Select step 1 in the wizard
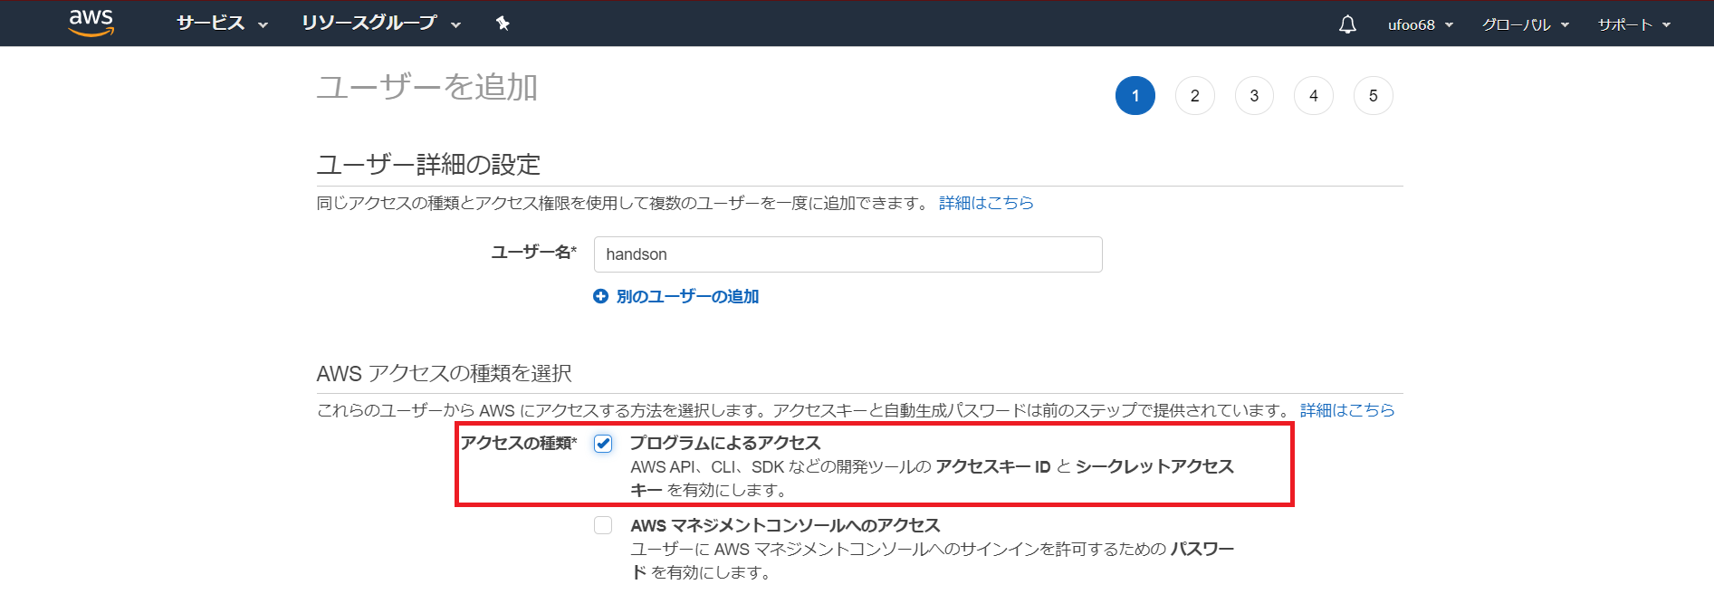The image size is (1714, 594). click(1135, 96)
